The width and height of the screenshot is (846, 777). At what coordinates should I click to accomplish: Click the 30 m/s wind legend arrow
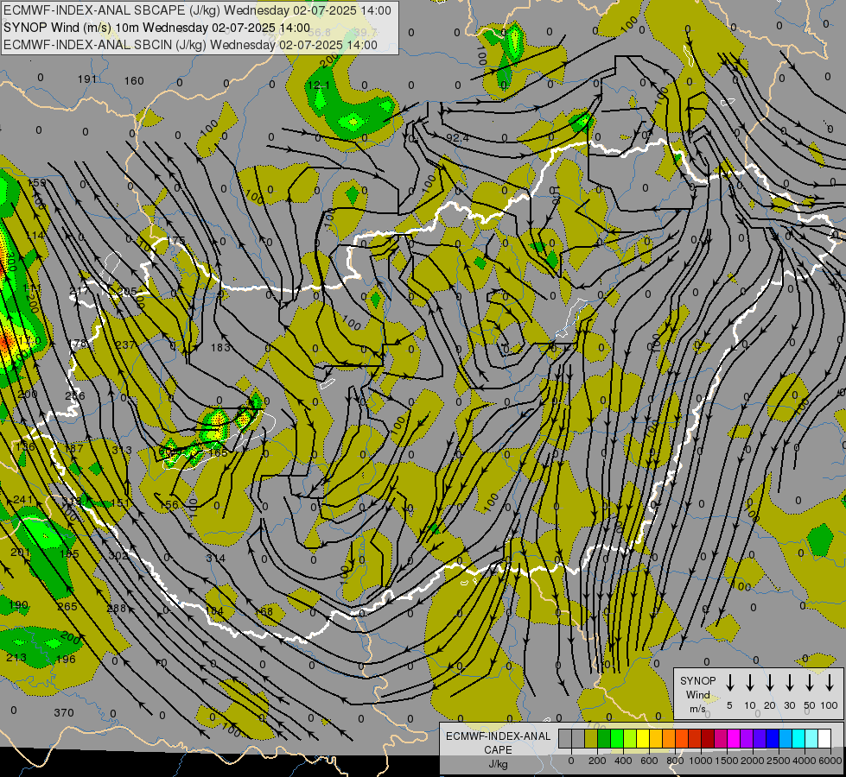789,683
